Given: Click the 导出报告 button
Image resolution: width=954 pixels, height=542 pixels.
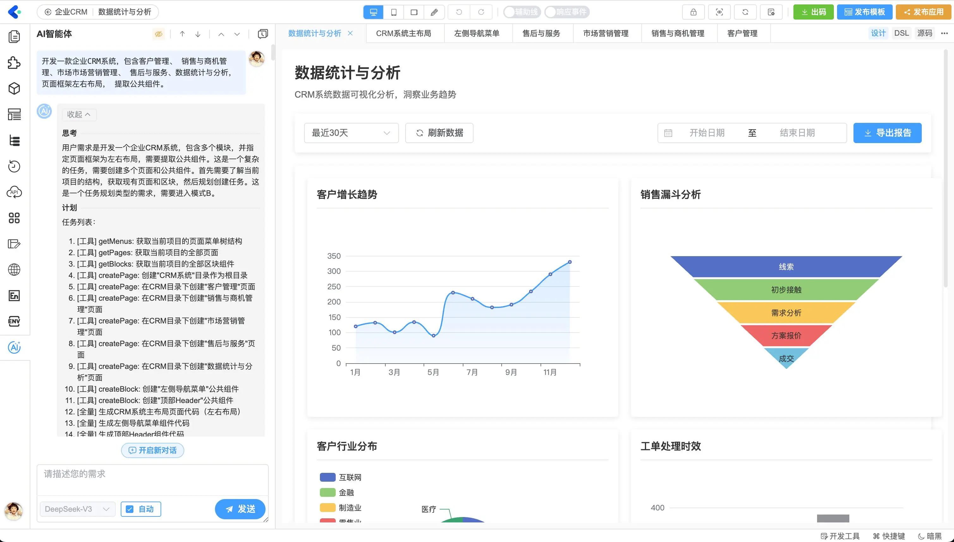Looking at the screenshot, I should coord(887,133).
